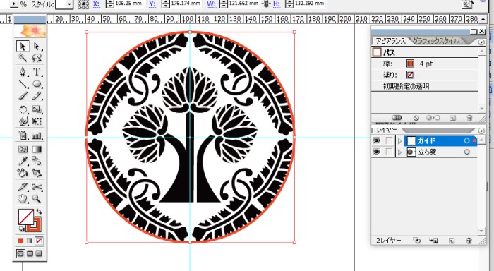
Task: Select the Ellipse tool
Action: [37, 83]
